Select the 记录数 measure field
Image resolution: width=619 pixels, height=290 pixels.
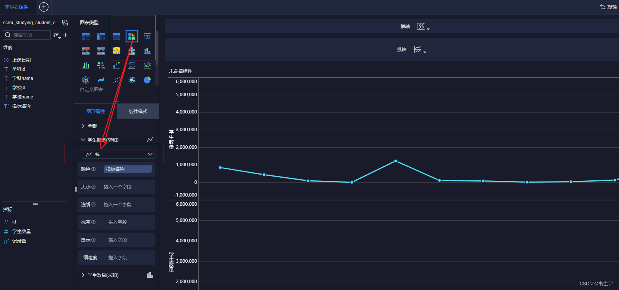(x=19, y=241)
